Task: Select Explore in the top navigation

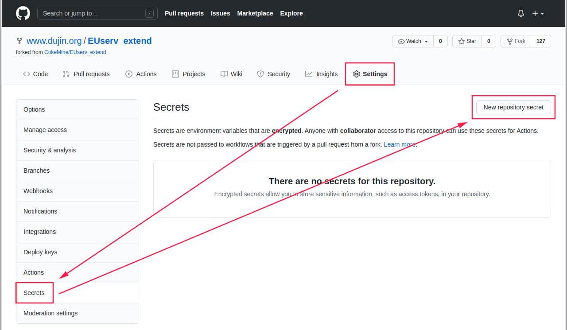Action: click(x=291, y=13)
